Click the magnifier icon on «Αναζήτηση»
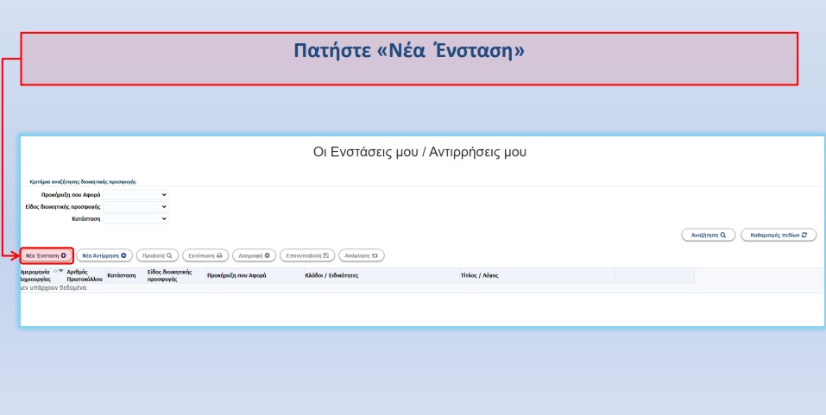The height and width of the screenshot is (415, 826). tap(722, 235)
